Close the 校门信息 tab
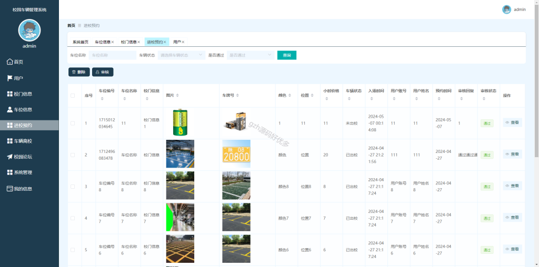 (x=138, y=42)
